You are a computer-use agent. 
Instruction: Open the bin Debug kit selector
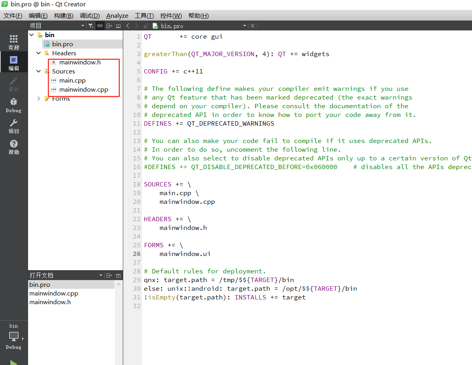(13, 337)
